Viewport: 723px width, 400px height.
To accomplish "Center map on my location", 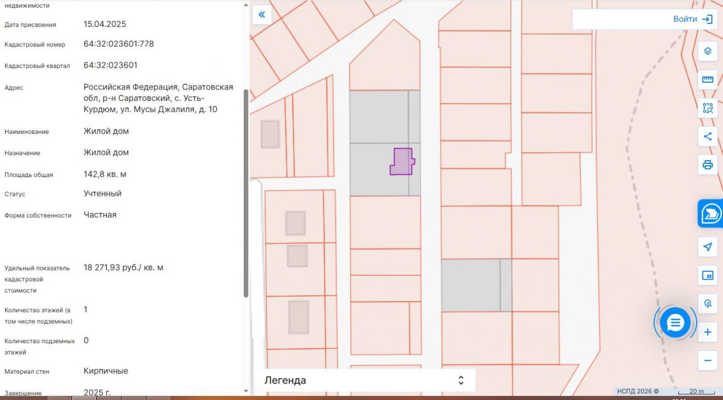I will coord(708,247).
